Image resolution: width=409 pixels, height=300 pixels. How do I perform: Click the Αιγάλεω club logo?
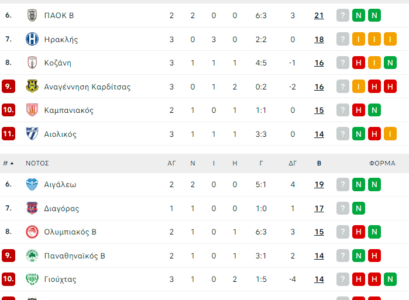(x=32, y=185)
